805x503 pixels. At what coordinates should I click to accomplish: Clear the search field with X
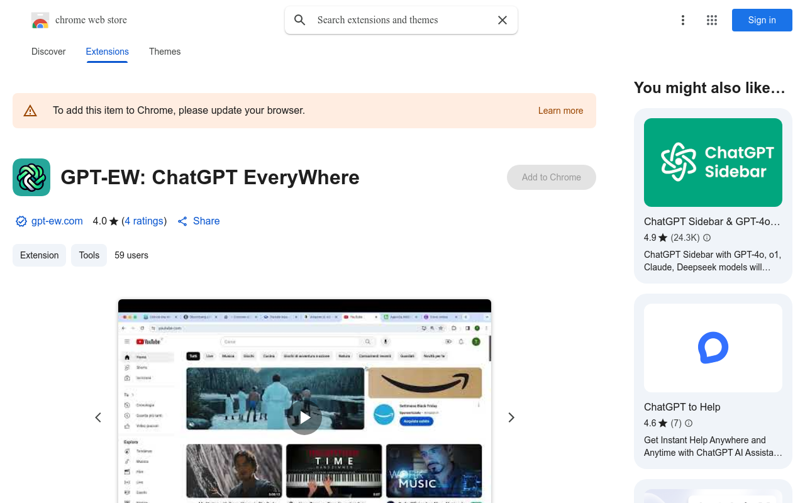(502, 20)
